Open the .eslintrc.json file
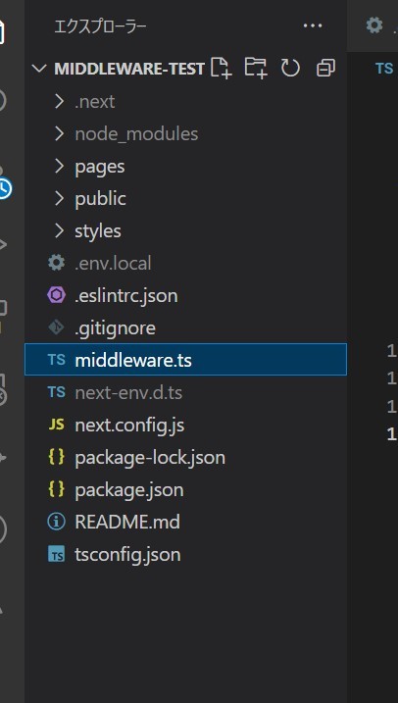 [x=185, y=295]
